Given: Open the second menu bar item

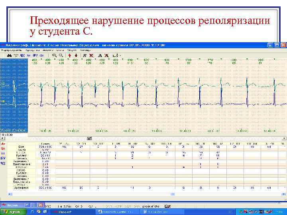Looking at the screenshot, I should pyautogui.click(x=33, y=50).
